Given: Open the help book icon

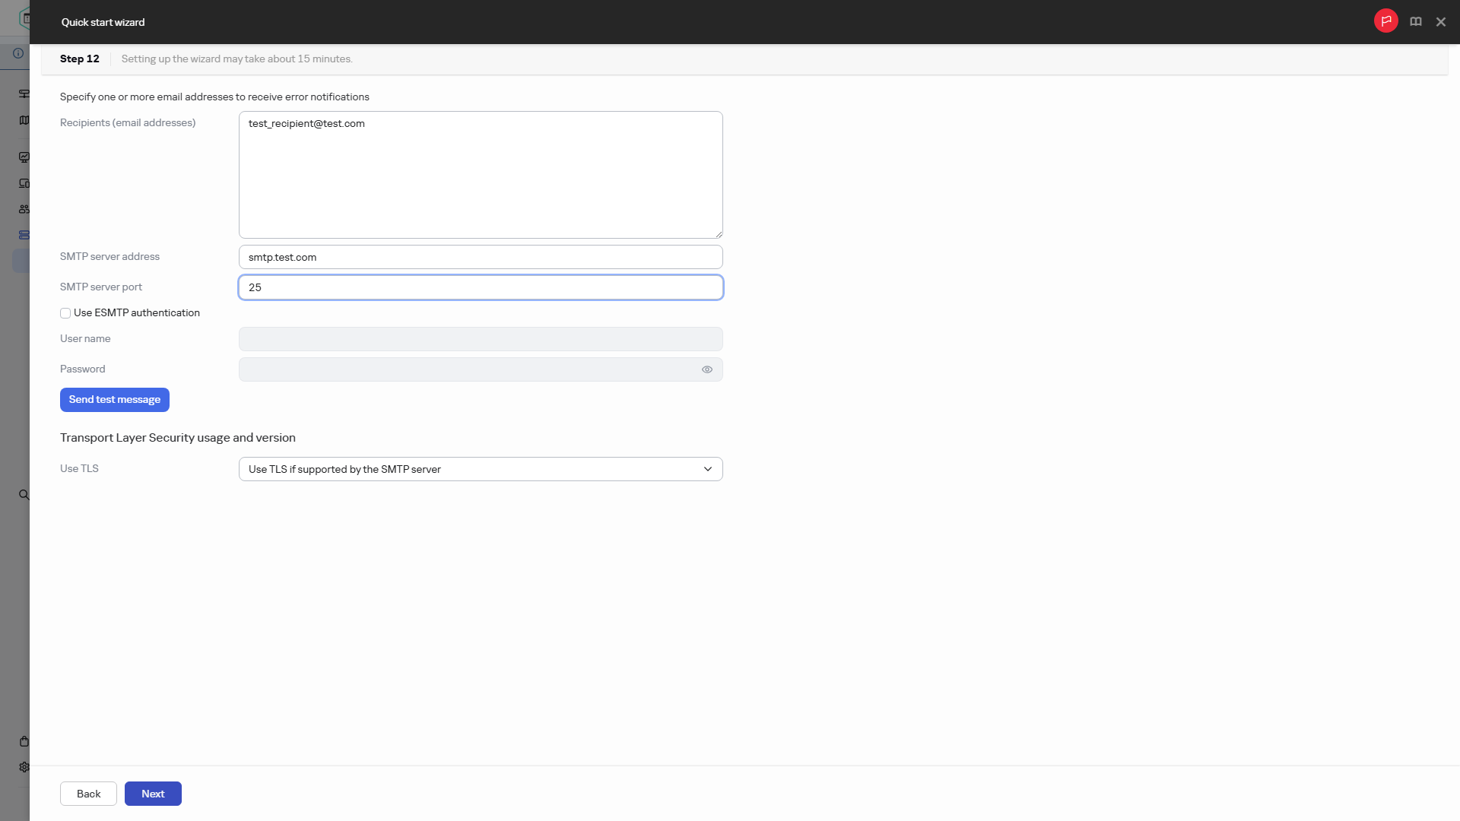Looking at the screenshot, I should pos(1415,22).
